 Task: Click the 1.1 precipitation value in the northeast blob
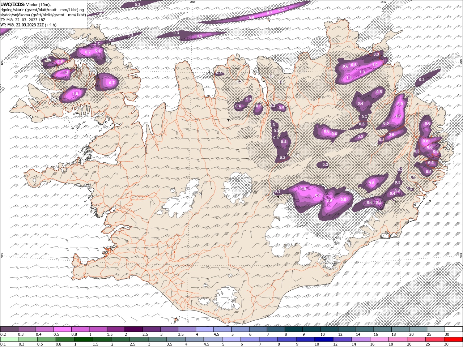(x=349, y=78)
